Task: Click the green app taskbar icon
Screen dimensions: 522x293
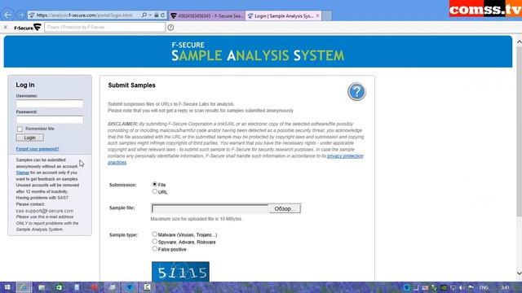Action: tap(59, 287)
